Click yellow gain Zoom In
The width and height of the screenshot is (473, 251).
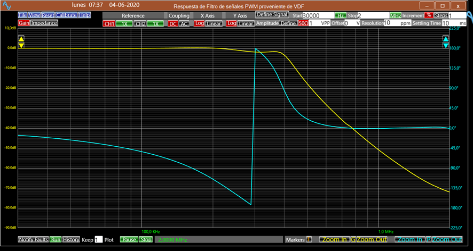[335, 240]
